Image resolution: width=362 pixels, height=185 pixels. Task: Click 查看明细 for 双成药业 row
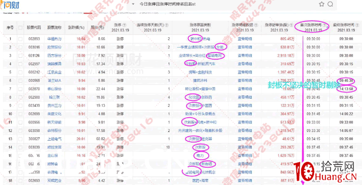click(x=245, y=181)
